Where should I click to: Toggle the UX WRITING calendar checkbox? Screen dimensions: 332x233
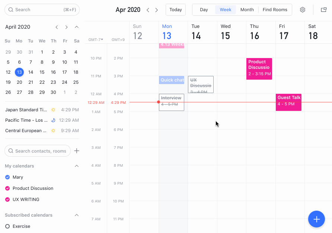pyautogui.click(x=7, y=200)
